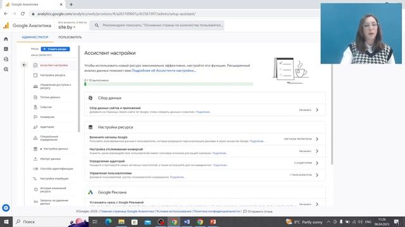Image resolution: width=405 pixels, height=227 pixels.
Task: Open the Admin gear icon
Action: [x=6, y=207]
